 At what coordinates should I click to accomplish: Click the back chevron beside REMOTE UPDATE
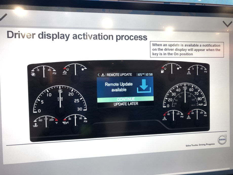coord(99,75)
